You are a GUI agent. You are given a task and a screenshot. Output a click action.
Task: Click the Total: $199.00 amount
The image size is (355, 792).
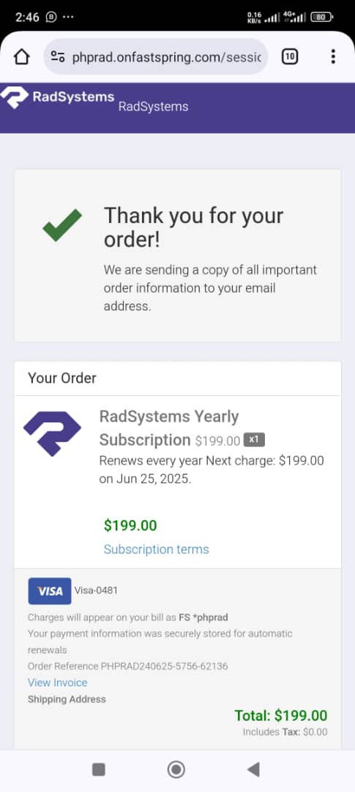tap(281, 715)
